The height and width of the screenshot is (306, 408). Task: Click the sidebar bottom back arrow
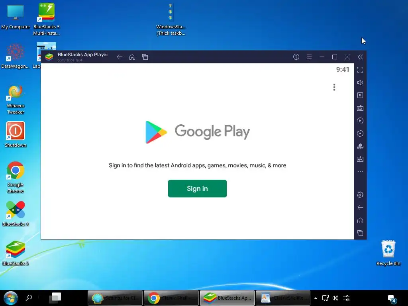(x=360, y=207)
